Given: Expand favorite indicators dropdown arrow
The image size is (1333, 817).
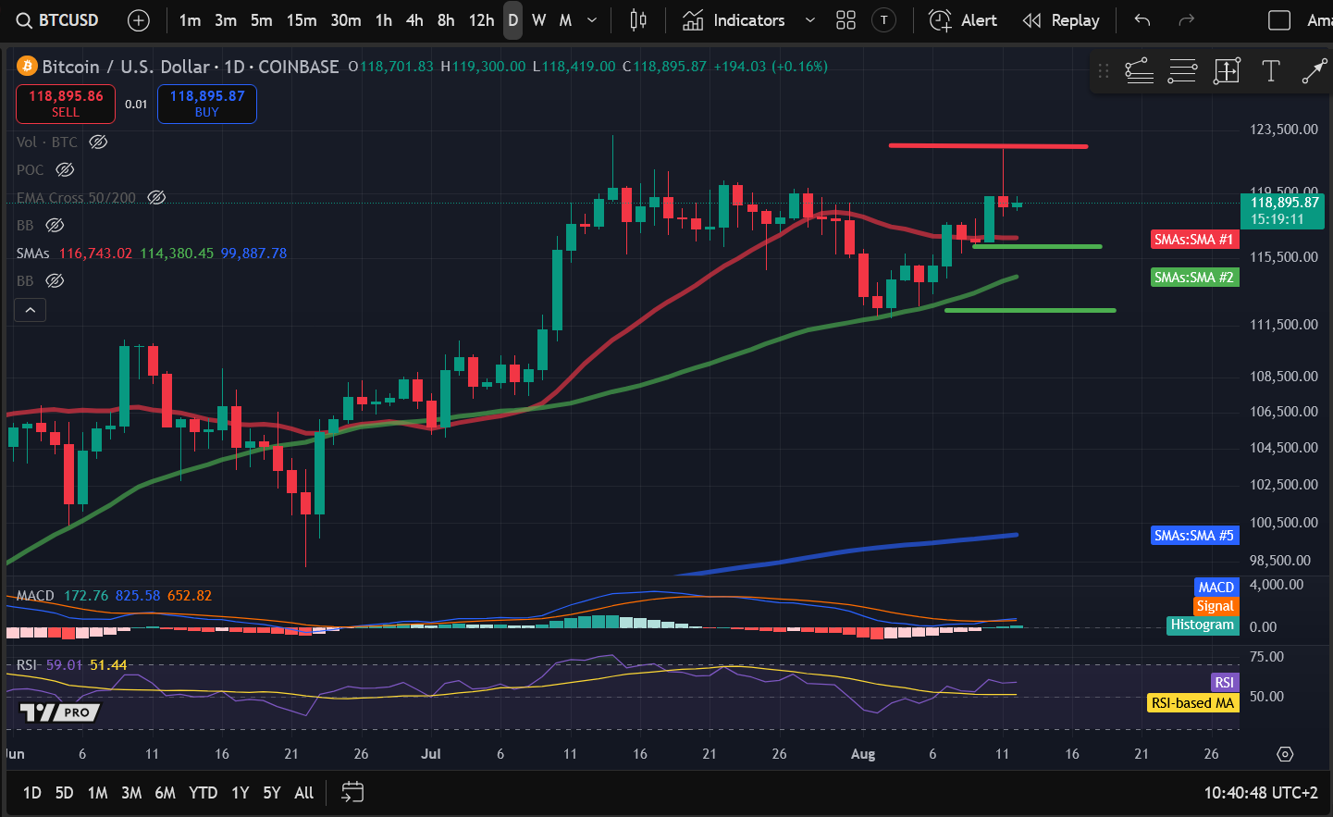Looking at the screenshot, I should click(810, 20).
